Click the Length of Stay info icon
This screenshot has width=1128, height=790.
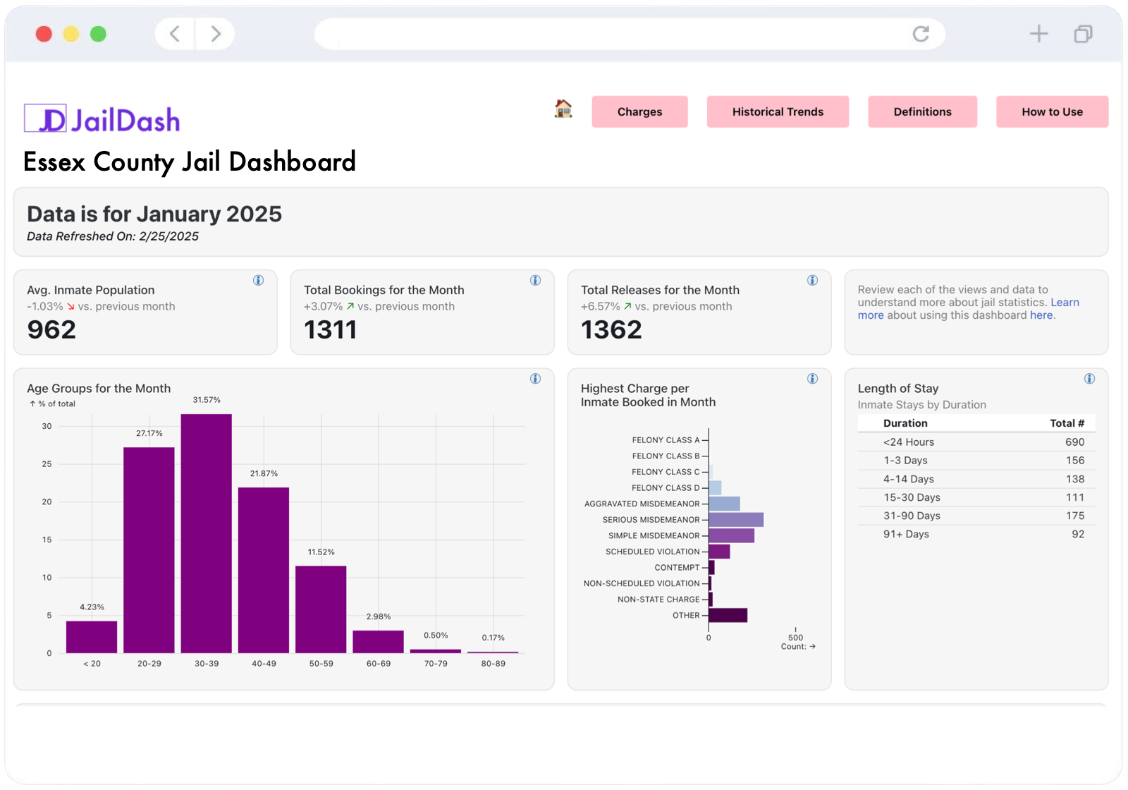pos(1090,378)
